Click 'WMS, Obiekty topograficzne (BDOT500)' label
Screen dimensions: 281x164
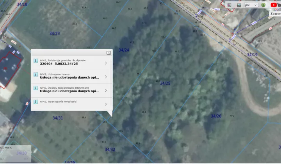coord(64,88)
